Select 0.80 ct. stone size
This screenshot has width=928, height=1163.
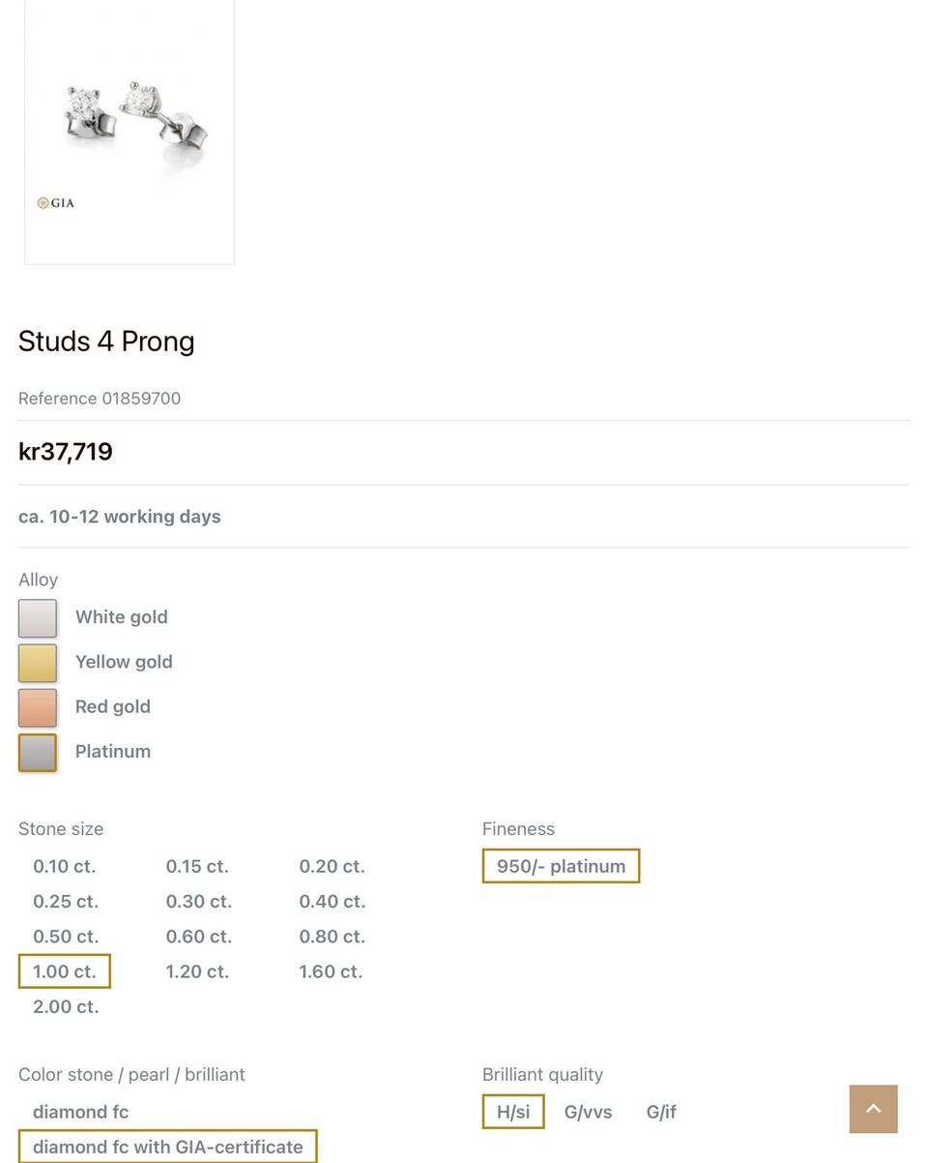pyautogui.click(x=332, y=937)
